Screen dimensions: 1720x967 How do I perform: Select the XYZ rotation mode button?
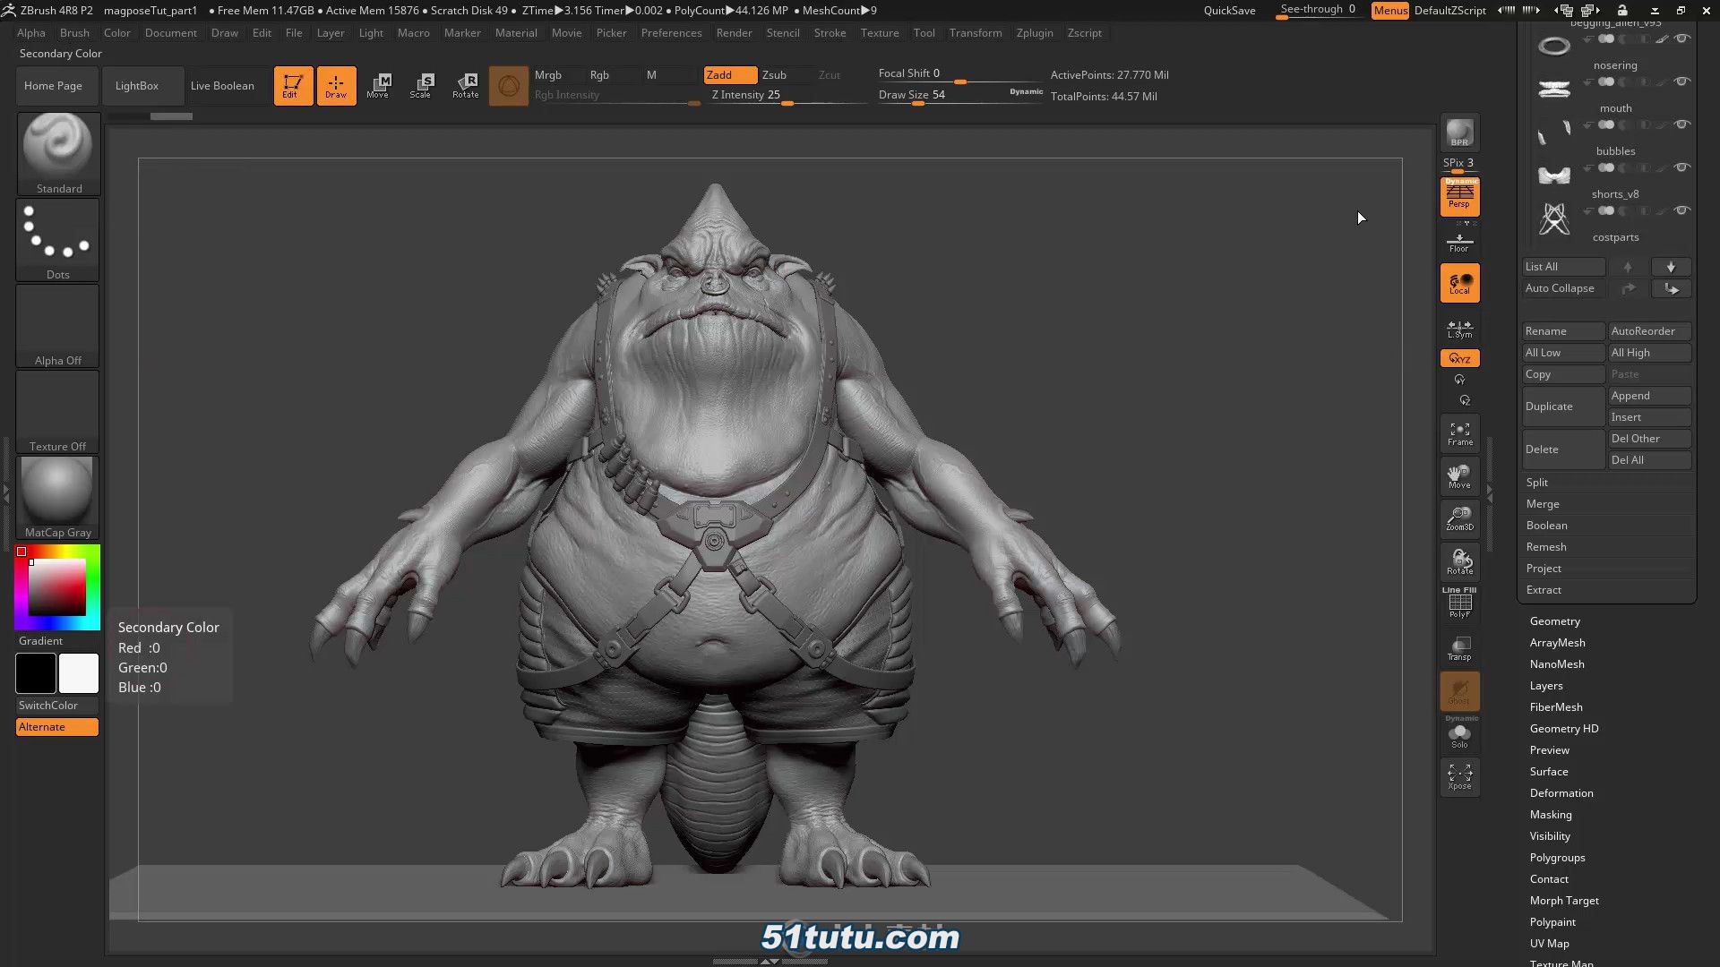(1459, 358)
